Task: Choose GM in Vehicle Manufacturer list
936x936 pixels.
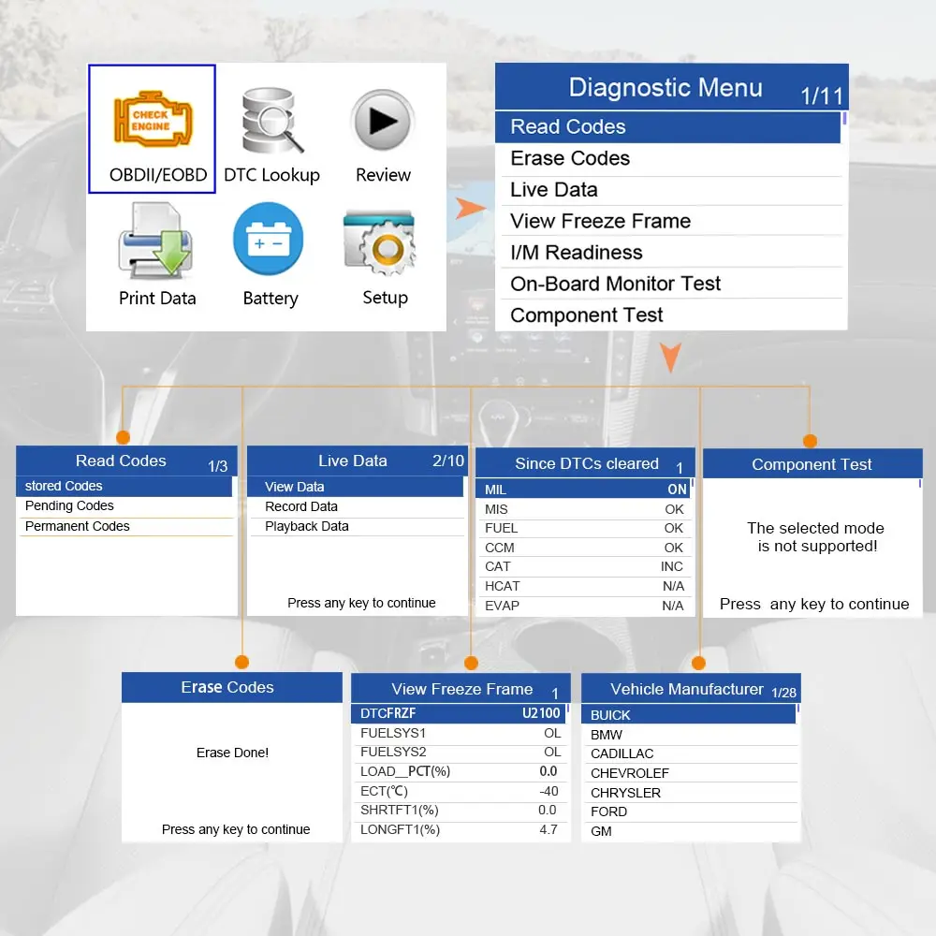Action: click(x=692, y=831)
